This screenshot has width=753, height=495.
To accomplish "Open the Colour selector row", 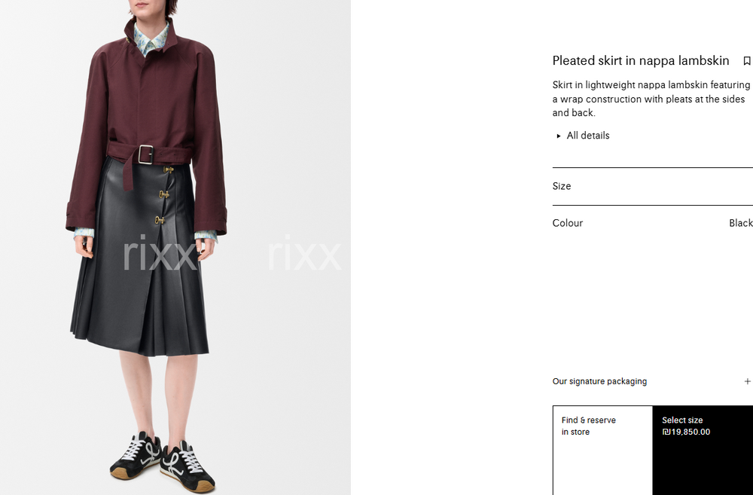I will pyautogui.click(x=653, y=223).
